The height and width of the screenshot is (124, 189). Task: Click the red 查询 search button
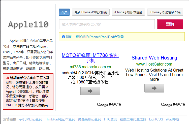click(170, 24)
